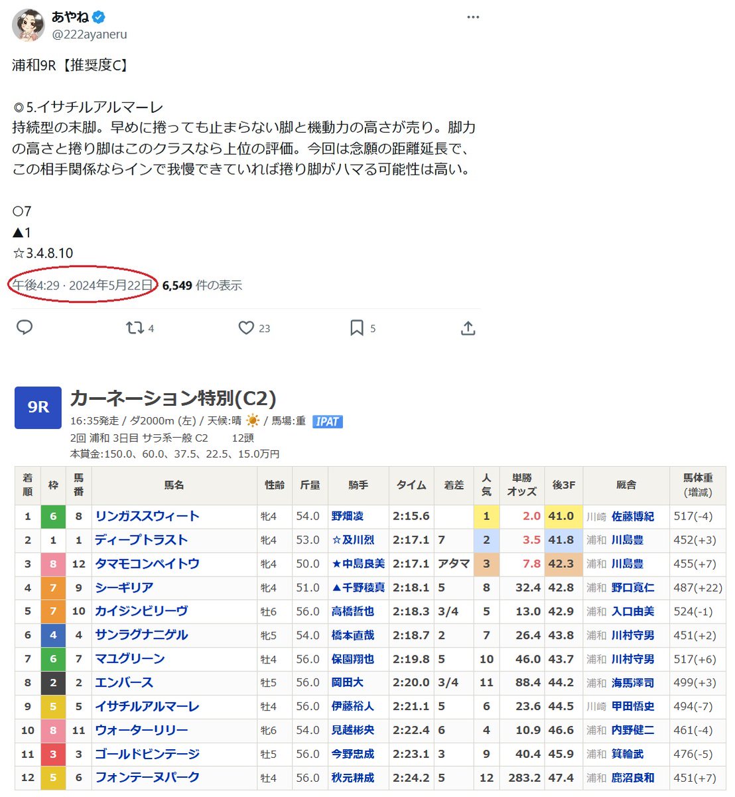Open horse サンラグナニゲル link

click(141, 635)
